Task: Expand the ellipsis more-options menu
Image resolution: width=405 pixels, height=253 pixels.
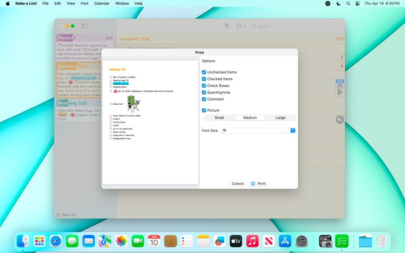Action: (x=241, y=26)
